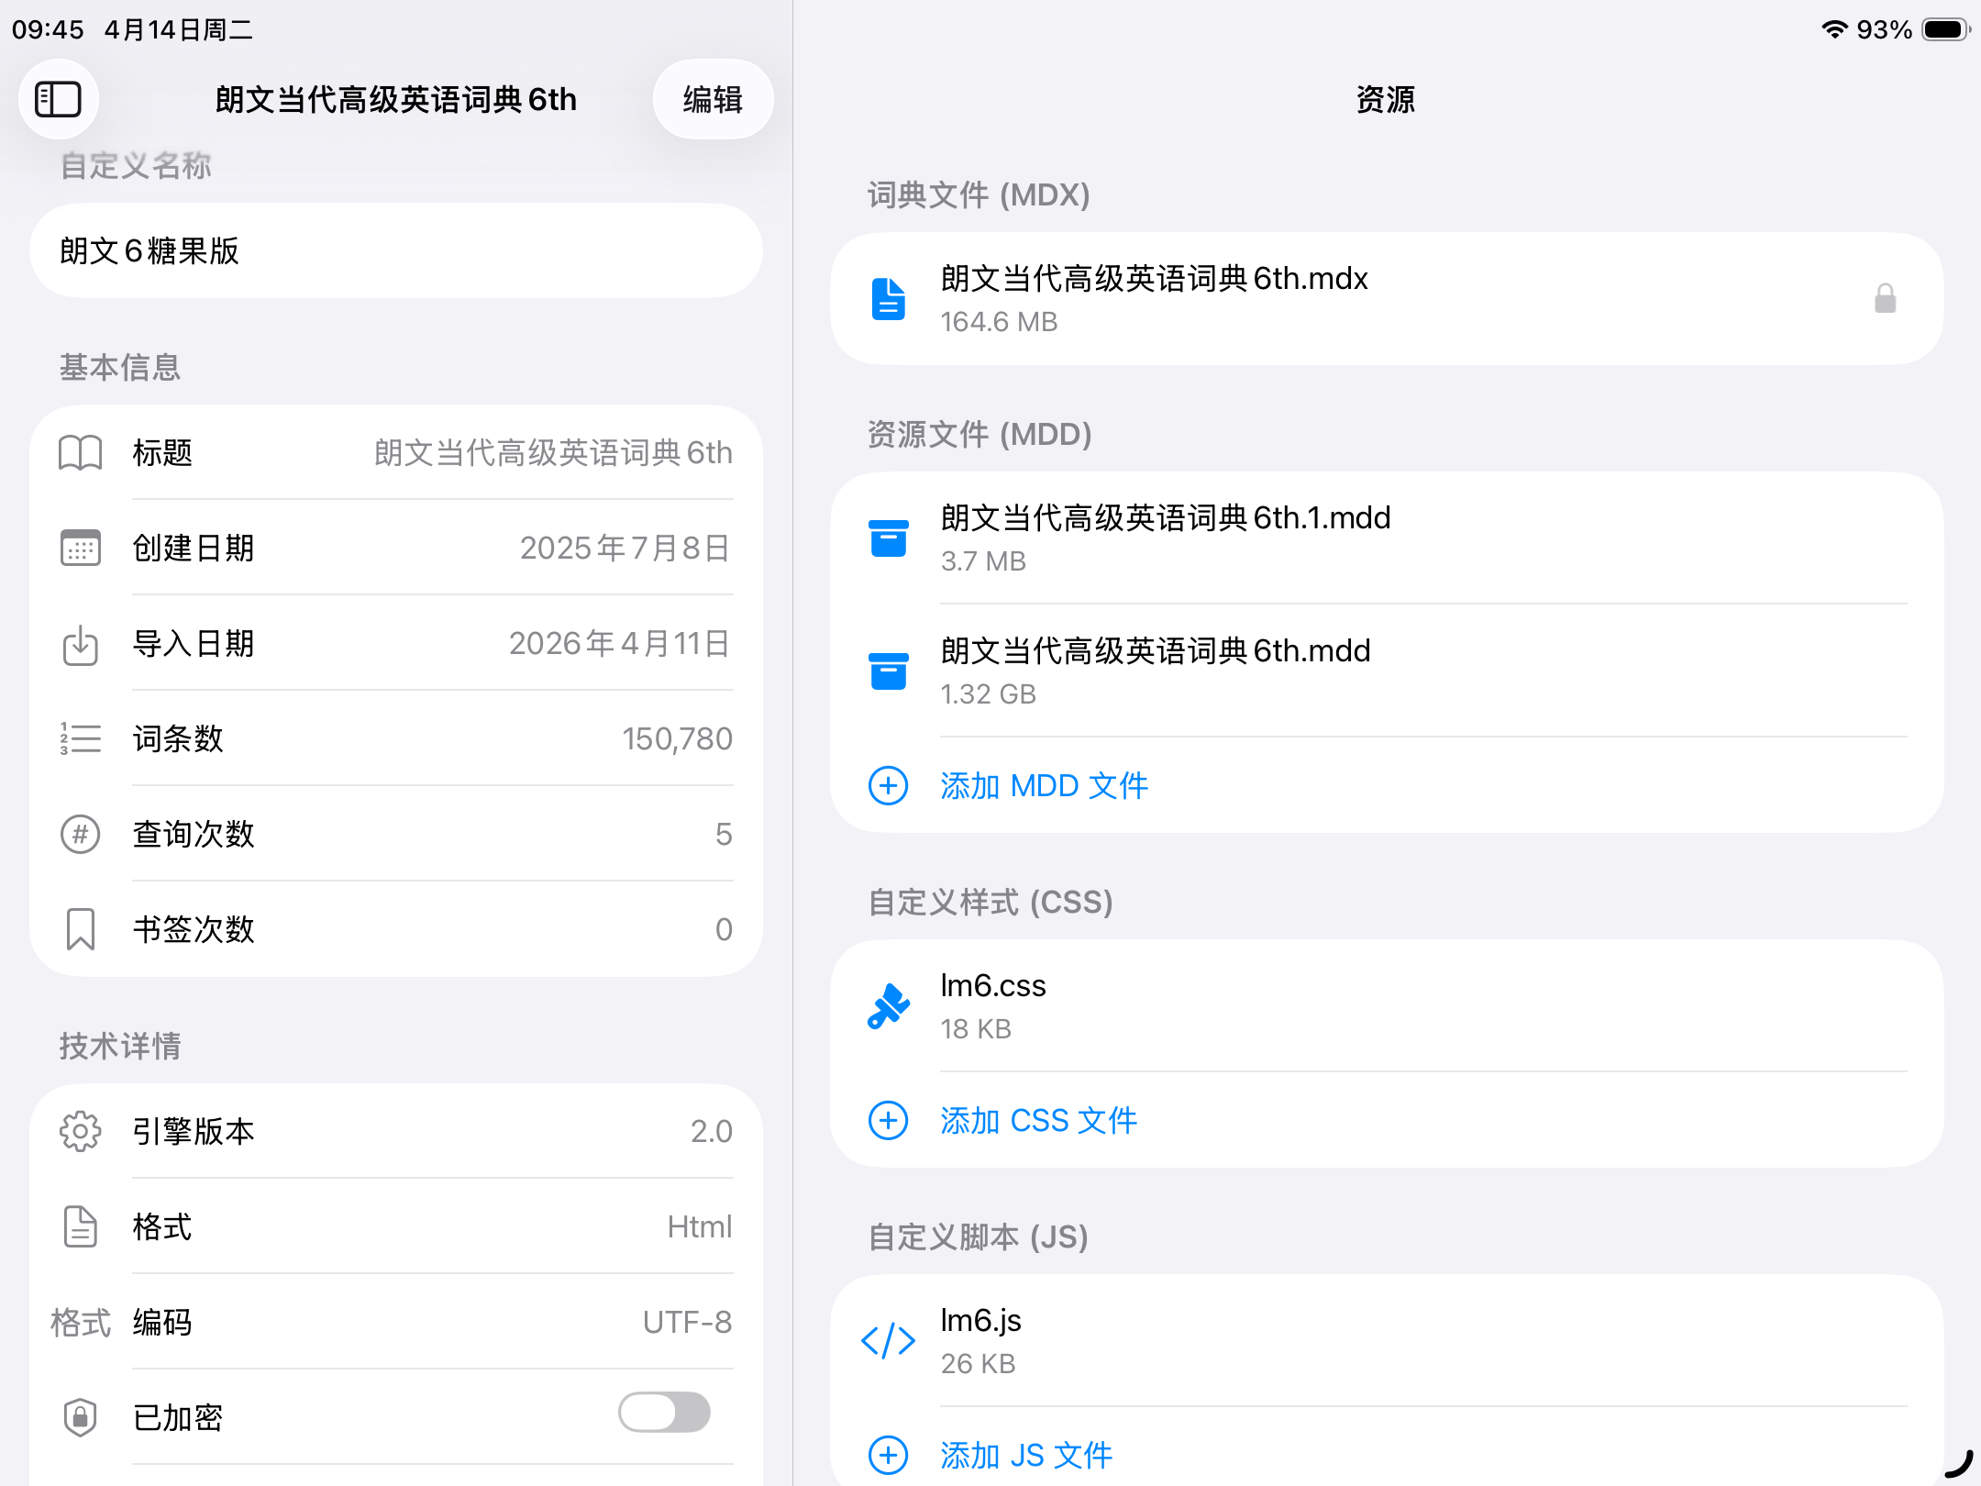Tap the archive icon for the 1.32 GB mdd
Image resolution: width=1981 pixels, height=1486 pixels.
[x=888, y=671]
